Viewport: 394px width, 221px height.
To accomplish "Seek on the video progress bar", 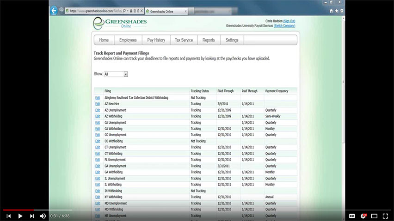I will 197,210.
